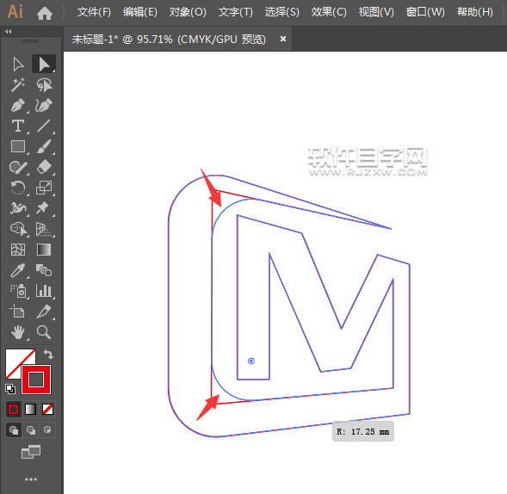The height and width of the screenshot is (494, 507).
Task: Click the red stroke color swatch
Action: point(36,380)
